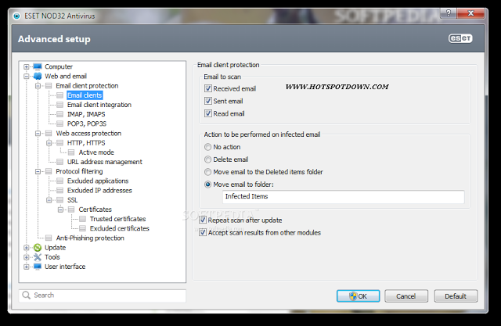Expand the Update tree node
The height and width of the screenshot is (326, 501).
coord(26,248)
